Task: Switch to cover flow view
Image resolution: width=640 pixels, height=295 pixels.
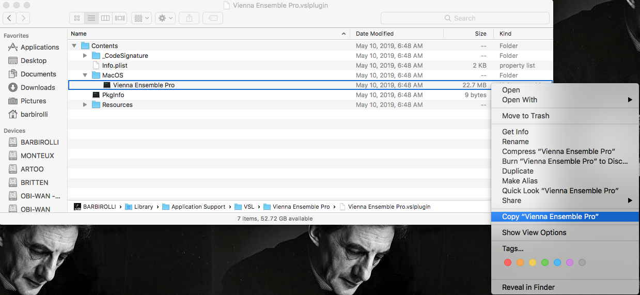Action: tap(120, 18)
